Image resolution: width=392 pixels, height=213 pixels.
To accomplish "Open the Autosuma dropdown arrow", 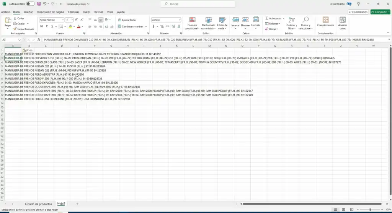I will tap(284, 18).
